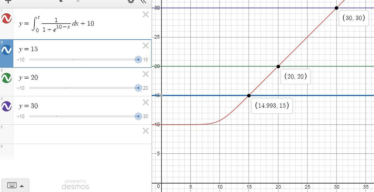Open the powered by desmos link
The height and width of the screenshot is (192, 374).
tap(76, 184)
